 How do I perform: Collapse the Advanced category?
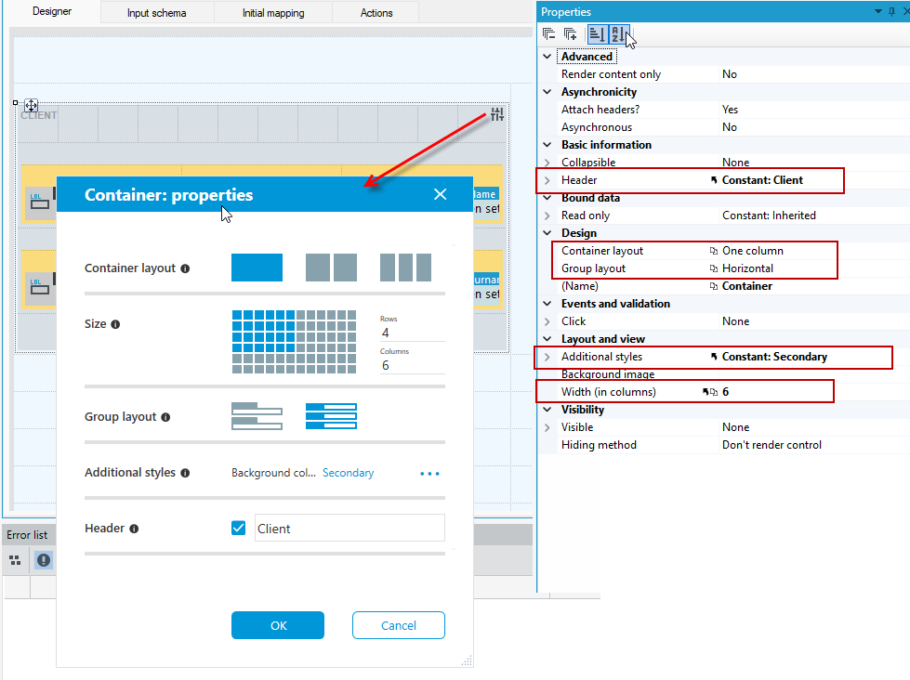(547, 57)
